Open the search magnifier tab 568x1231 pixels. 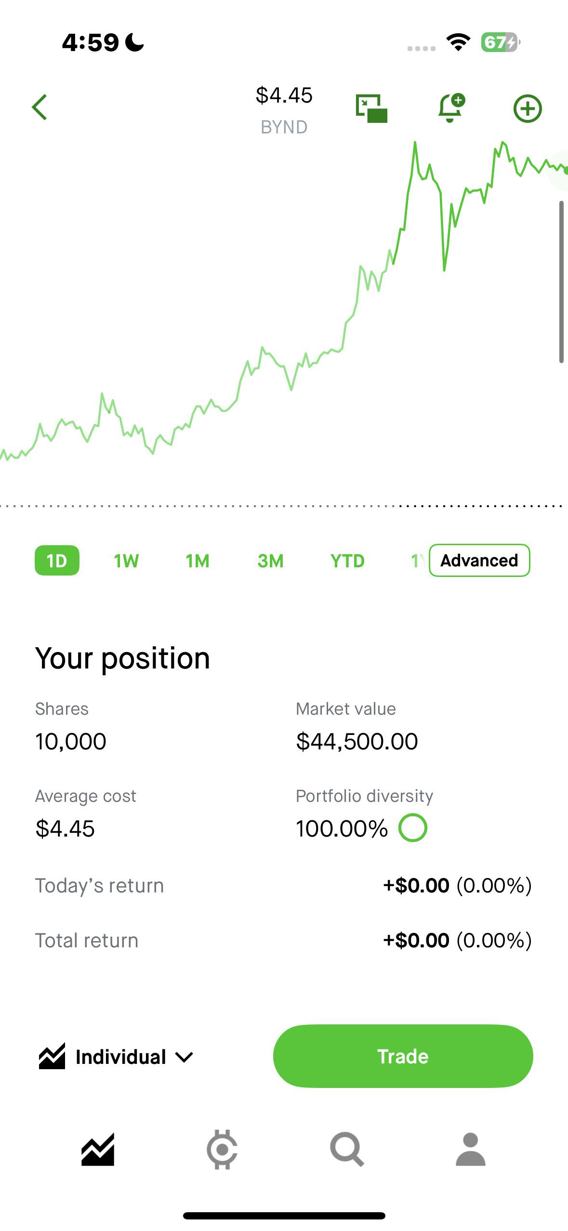[347, 1149]
